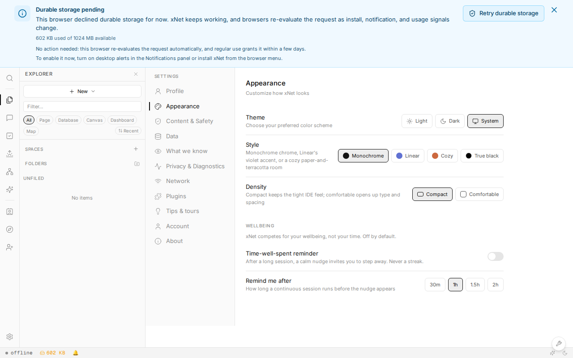Open the settings gear at sidebar bottom
The height and width of the screenshot is (358, 573).
pyautogui.click(x=9, y=337)
